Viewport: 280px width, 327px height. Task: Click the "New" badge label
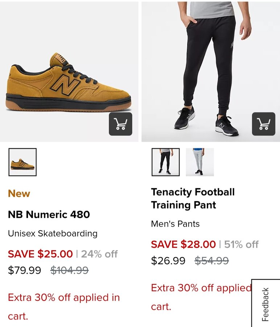tap(19, 194)
